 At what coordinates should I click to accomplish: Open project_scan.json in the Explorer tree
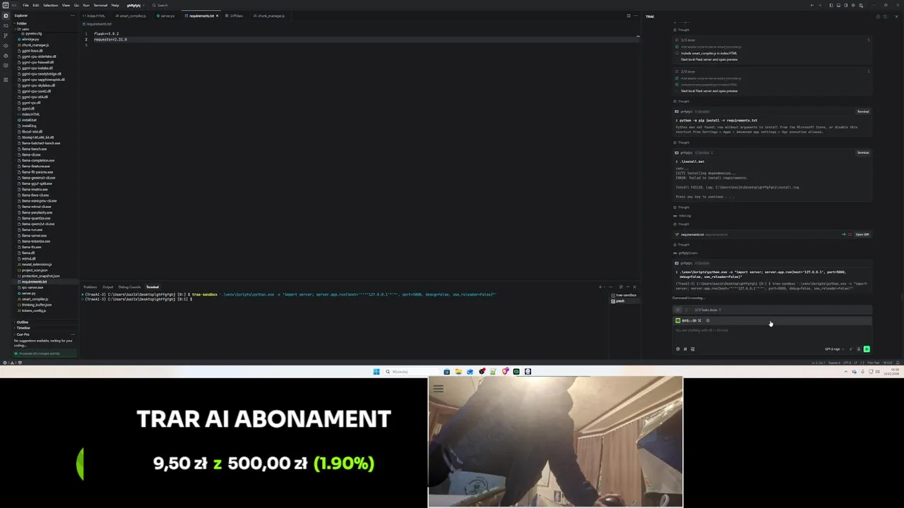point(35,270)
